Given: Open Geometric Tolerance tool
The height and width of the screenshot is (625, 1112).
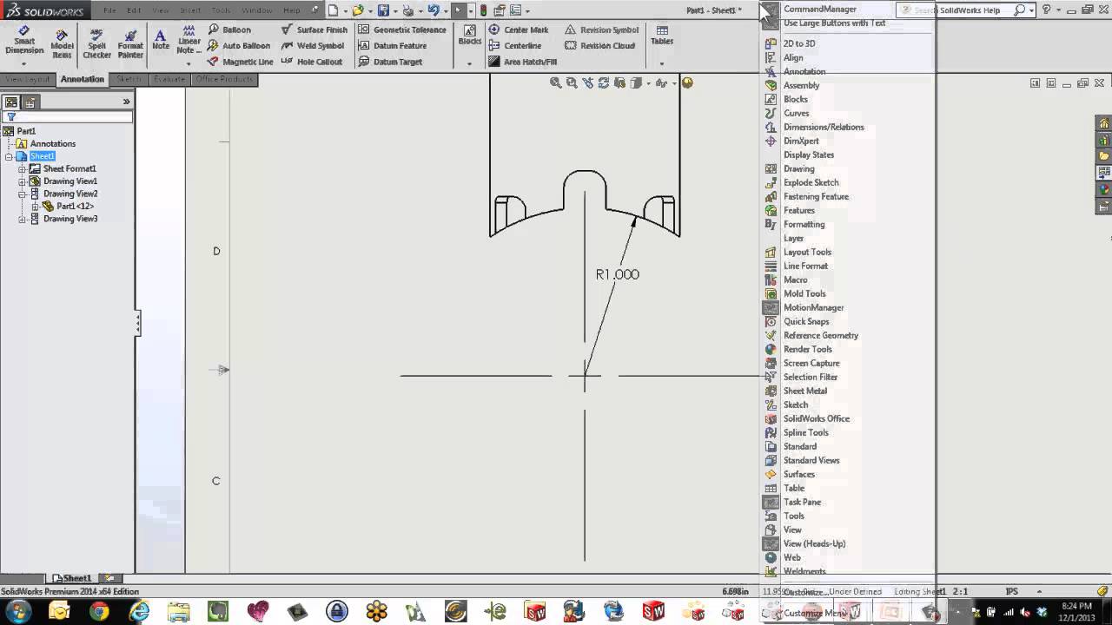Looking at the screenshot, I should [402, 30].
